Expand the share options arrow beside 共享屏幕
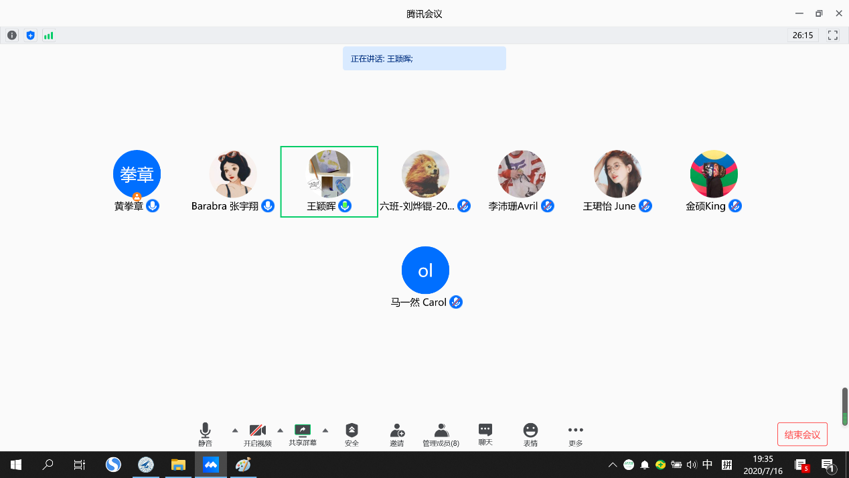 (325, 430)
